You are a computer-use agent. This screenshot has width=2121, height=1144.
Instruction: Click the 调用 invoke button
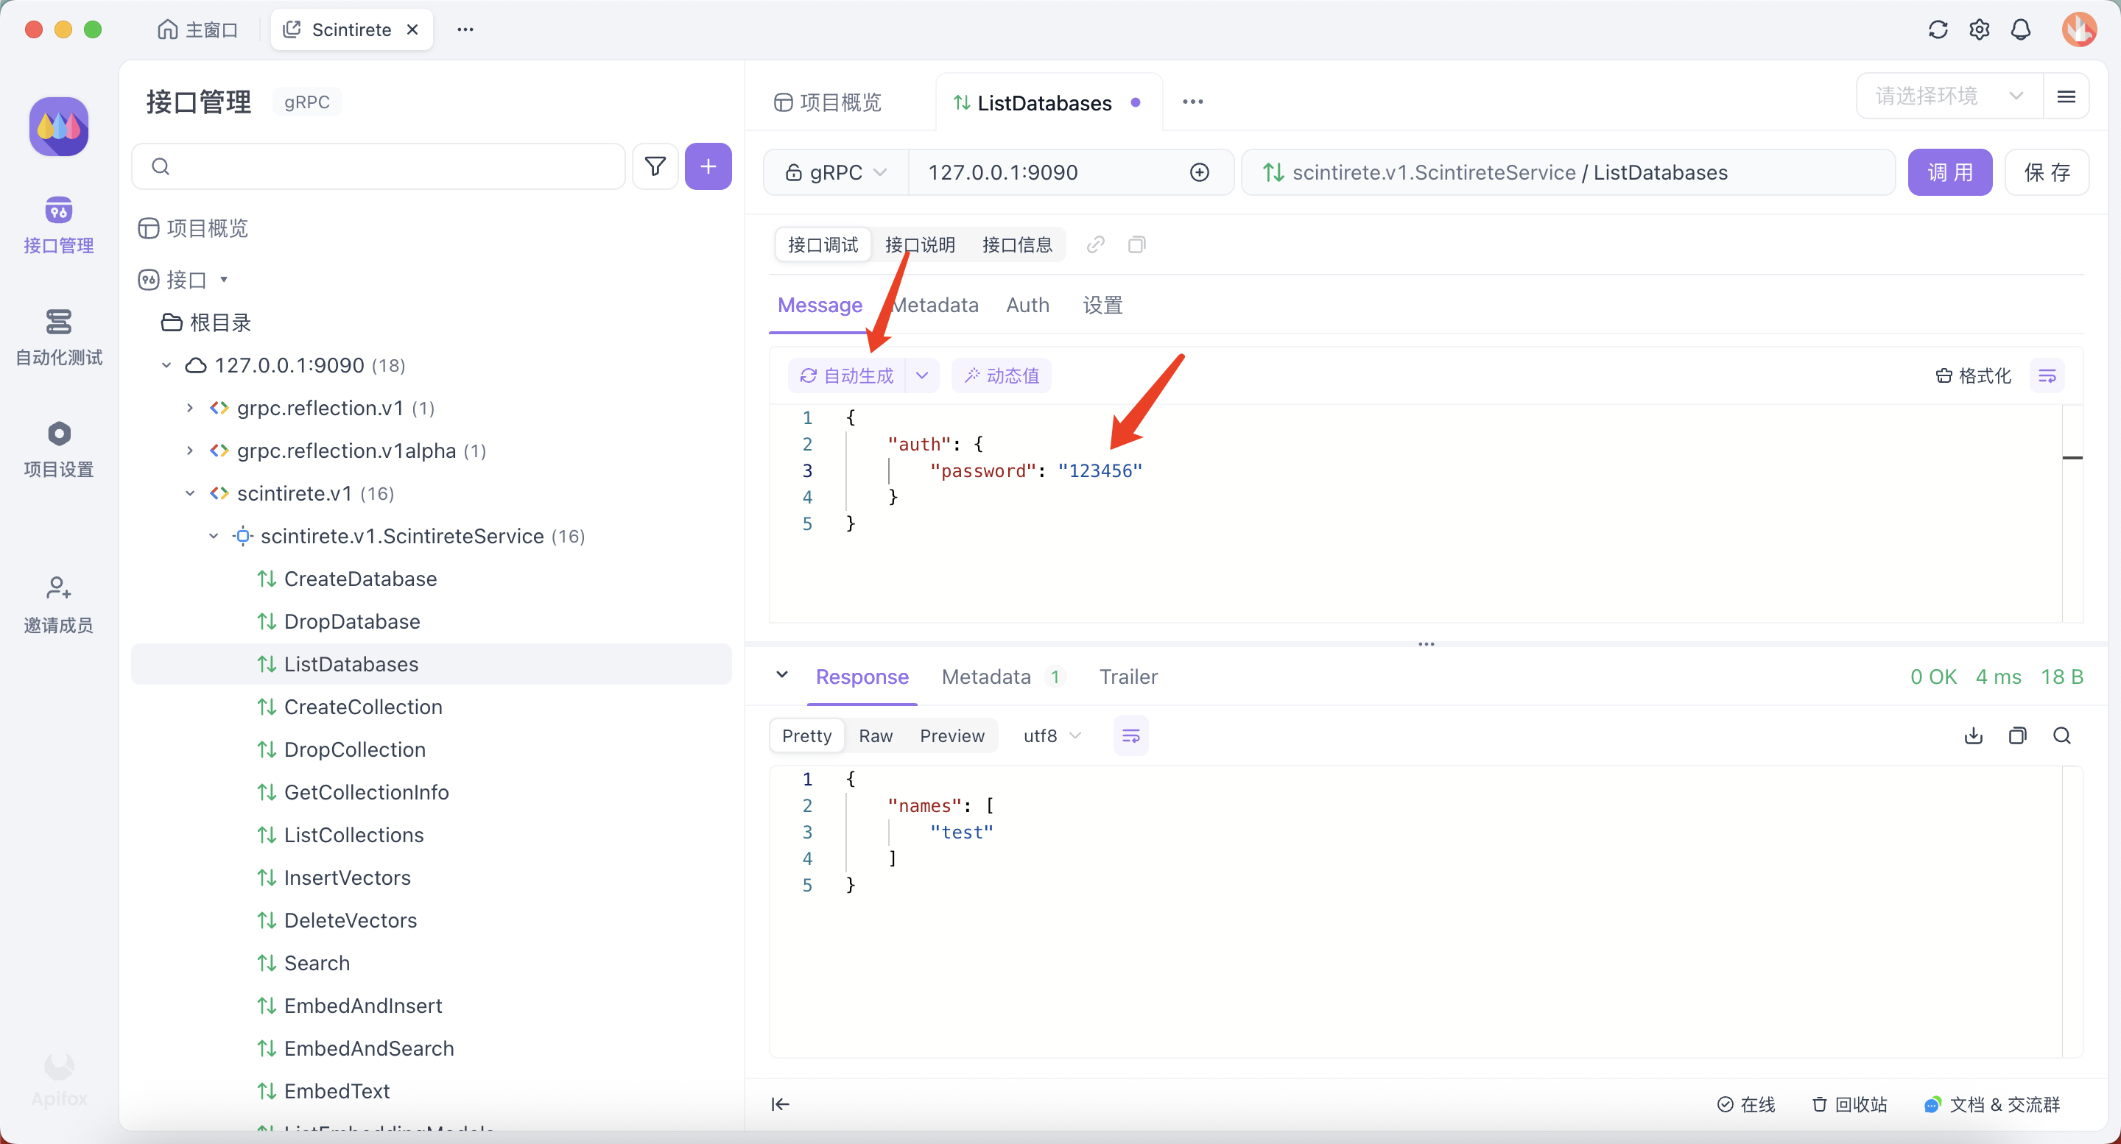click(1949, 172)
